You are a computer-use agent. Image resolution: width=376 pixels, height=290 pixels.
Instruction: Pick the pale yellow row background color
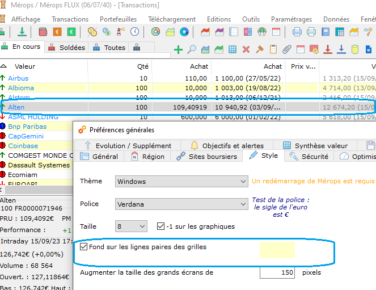pyautogui.click(x=277, y=250)
